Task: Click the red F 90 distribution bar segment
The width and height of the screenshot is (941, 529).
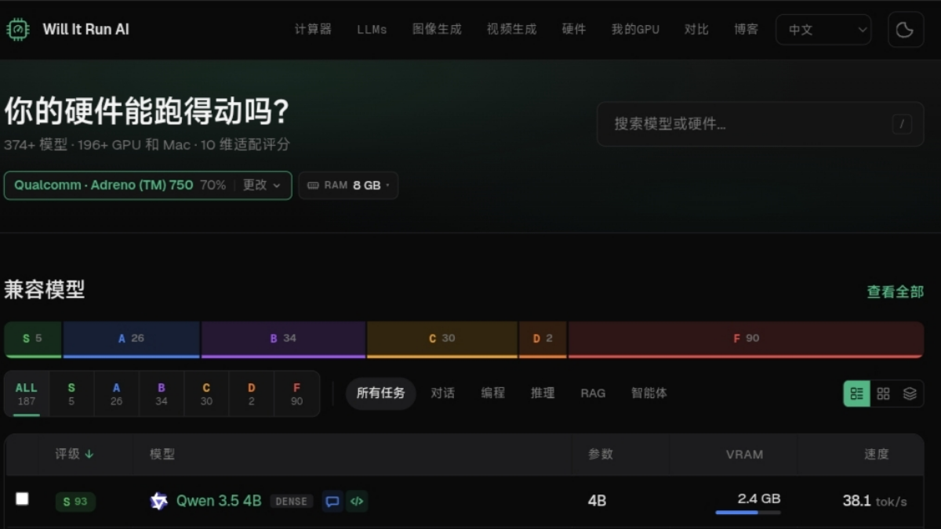Action: (746, 339)
